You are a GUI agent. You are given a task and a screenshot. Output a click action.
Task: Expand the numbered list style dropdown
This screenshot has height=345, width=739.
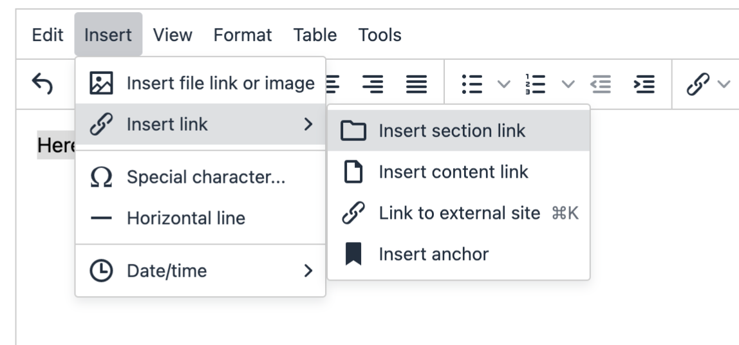(x=568, y=84)
